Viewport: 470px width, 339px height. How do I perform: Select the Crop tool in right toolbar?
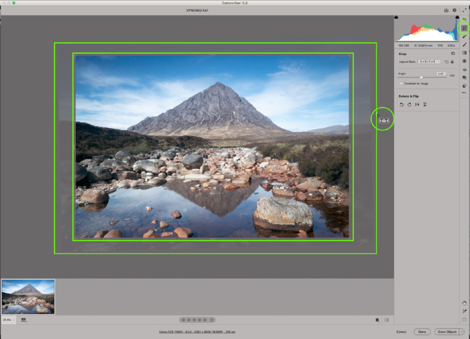pos(464,27)
